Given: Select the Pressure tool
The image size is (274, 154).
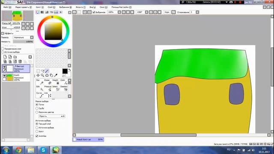Looking at the screenshot, I should (48, 89).
